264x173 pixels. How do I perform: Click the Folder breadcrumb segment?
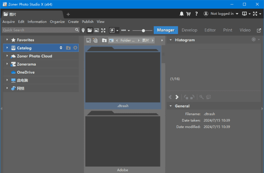[x=127, y=40]
